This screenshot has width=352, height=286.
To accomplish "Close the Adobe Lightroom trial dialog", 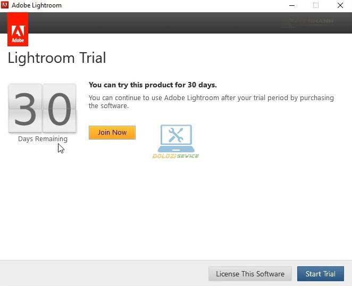I will [340, 5].
